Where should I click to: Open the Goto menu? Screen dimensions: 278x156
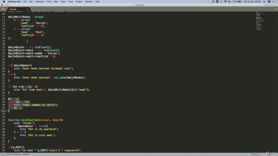point(63,2)
